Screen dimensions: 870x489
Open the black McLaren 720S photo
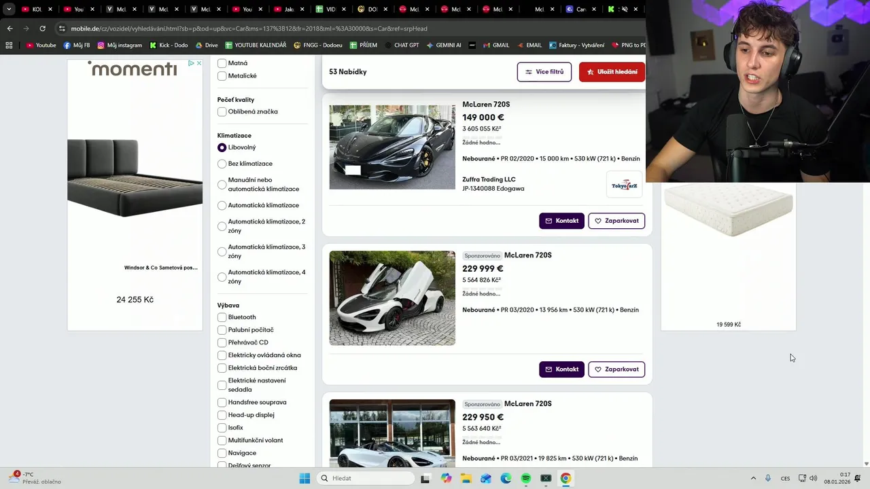[392, 147]
